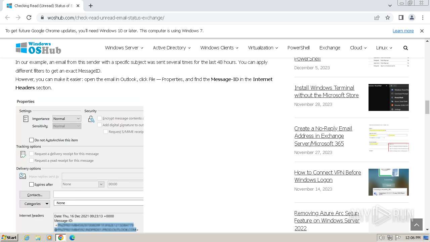Click the 12:06 PM taskbar clock

(413, 238)
